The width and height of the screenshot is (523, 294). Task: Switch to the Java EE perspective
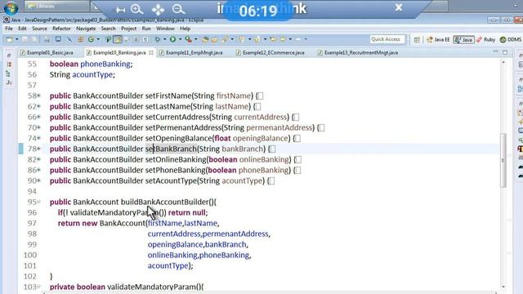click(438, 40)
